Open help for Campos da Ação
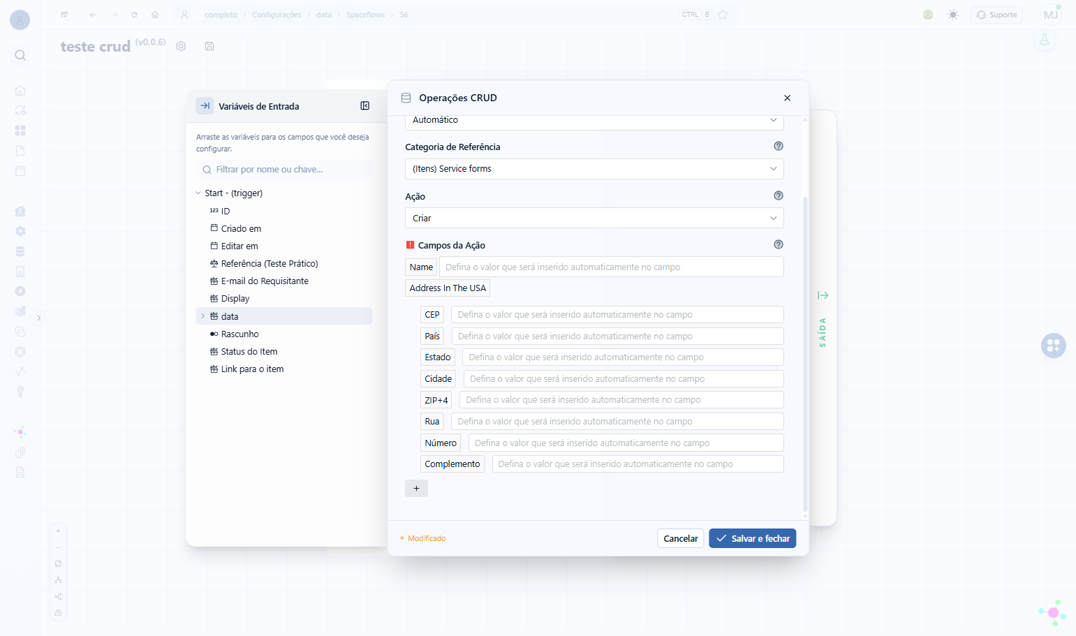Image resolution: width=1076 pixels, height=636 pixels. tap(779, 244)
